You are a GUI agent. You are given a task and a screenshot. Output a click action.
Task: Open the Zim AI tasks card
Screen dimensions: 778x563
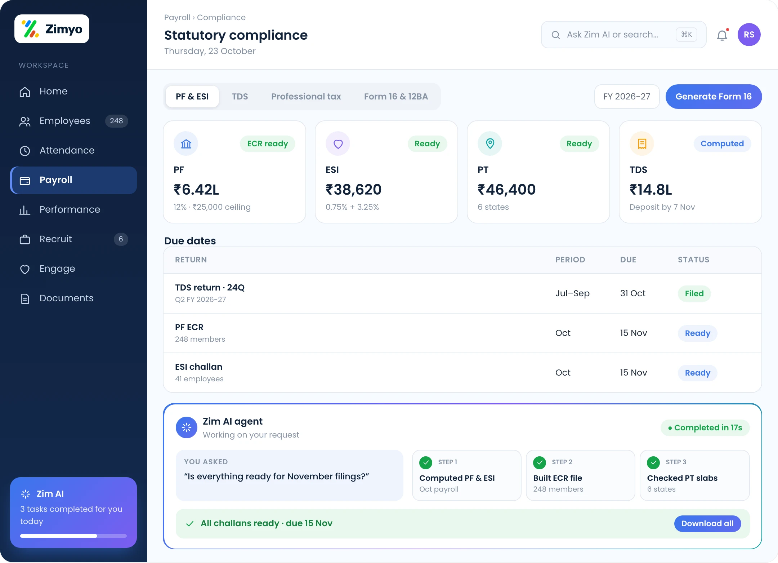tap(73, 513)
